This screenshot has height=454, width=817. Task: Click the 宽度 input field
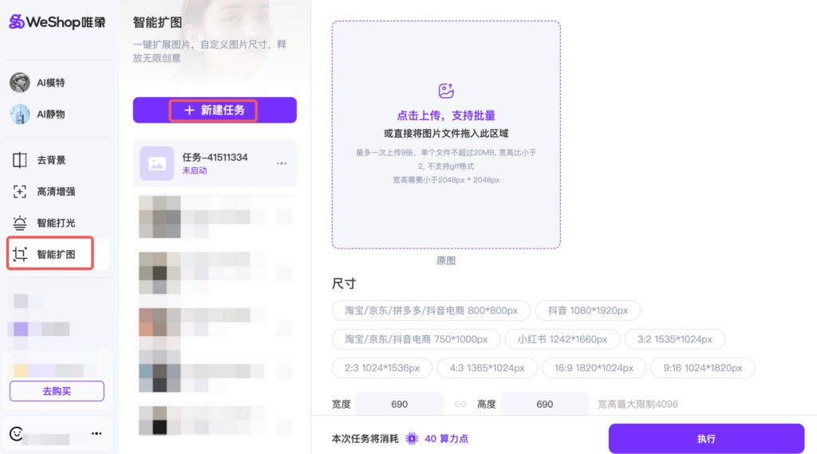pos(400,404)
